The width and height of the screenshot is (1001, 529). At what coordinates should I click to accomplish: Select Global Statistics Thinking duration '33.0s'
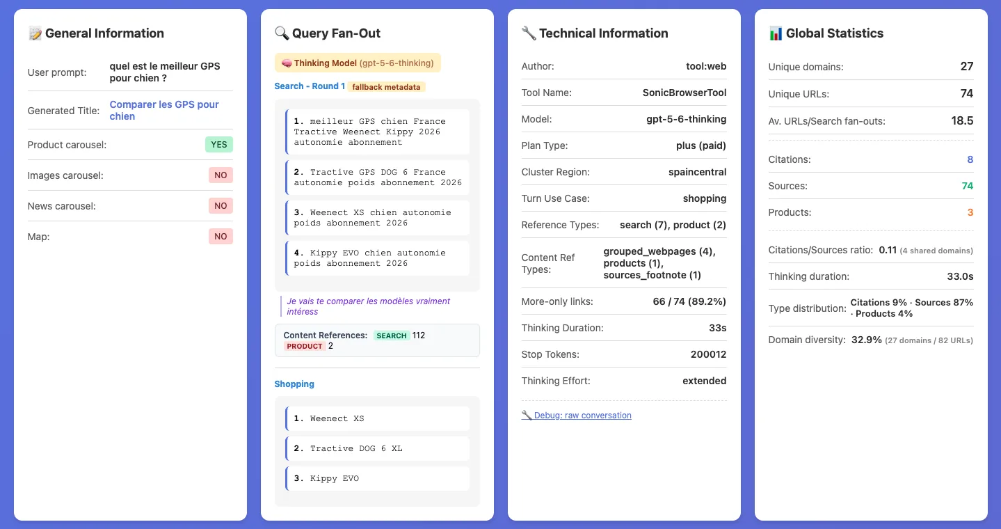click(x=960, y=276)
